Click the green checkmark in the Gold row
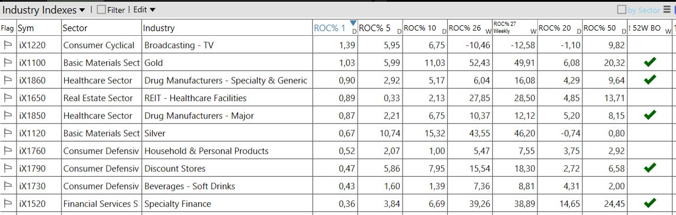The height and width of the screenshot is (215, 676). [650, 63]
